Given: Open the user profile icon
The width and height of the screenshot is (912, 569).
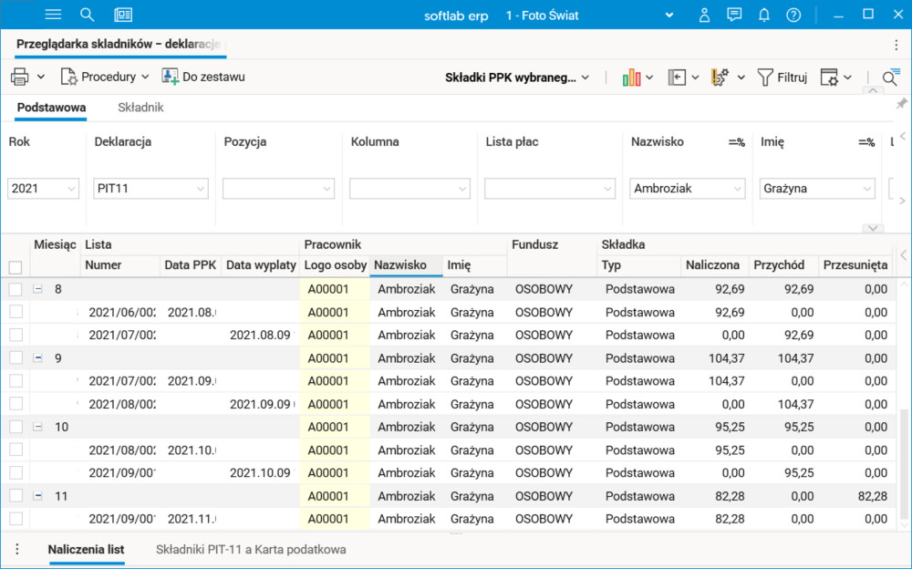Looking at the screenshot, I should (x=704, y=16).
